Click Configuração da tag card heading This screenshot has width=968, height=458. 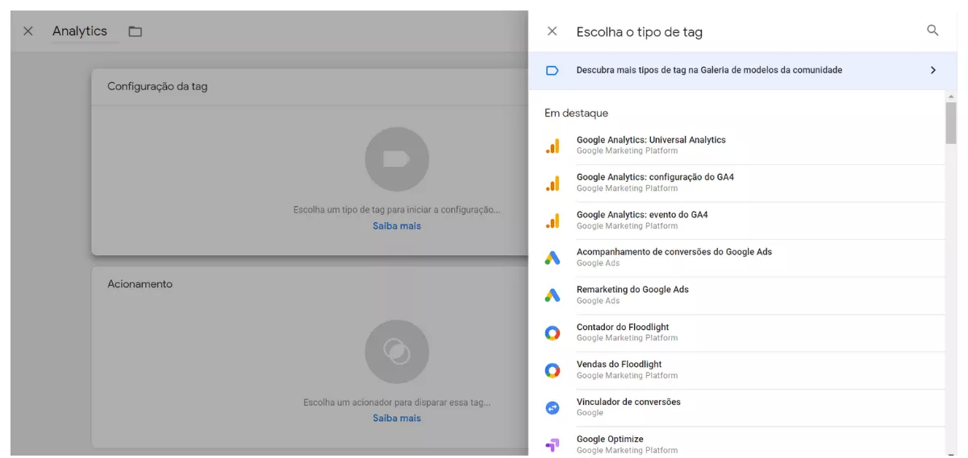157,86
